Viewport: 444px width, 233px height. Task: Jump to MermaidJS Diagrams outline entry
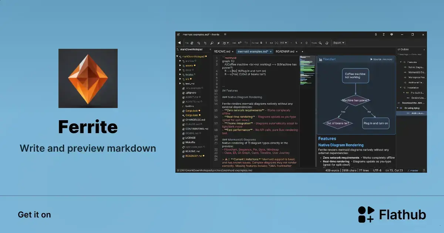[417, 72]
